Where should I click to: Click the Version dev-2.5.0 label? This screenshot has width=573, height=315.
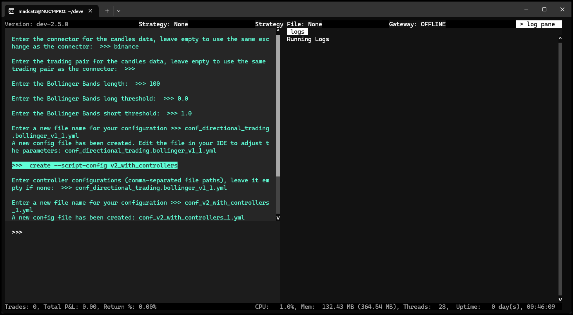tap(36, 24)
